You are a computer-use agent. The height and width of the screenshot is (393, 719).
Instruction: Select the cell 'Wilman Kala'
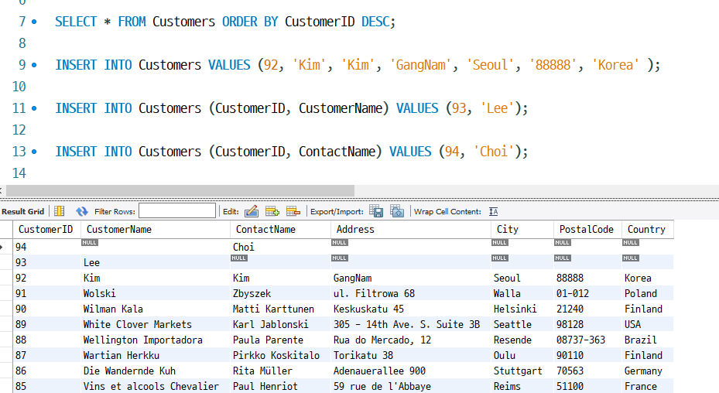tap(155, 309)
